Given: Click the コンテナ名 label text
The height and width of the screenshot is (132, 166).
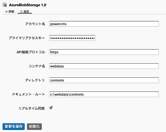Looking at the screenshot, I should coord(37,66).
